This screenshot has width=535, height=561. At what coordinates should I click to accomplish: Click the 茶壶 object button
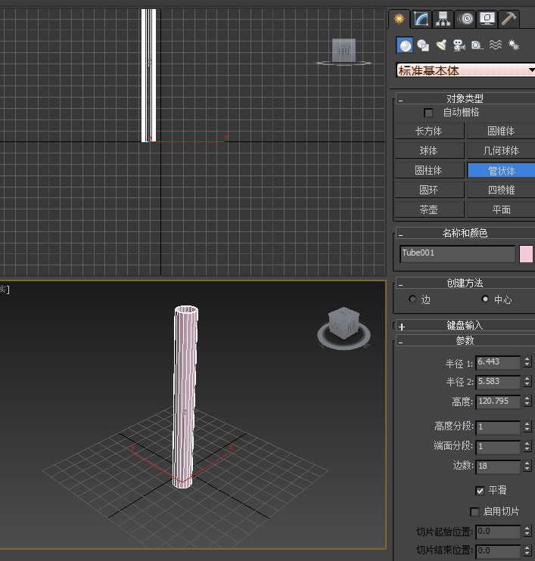(x=429, y=209)
